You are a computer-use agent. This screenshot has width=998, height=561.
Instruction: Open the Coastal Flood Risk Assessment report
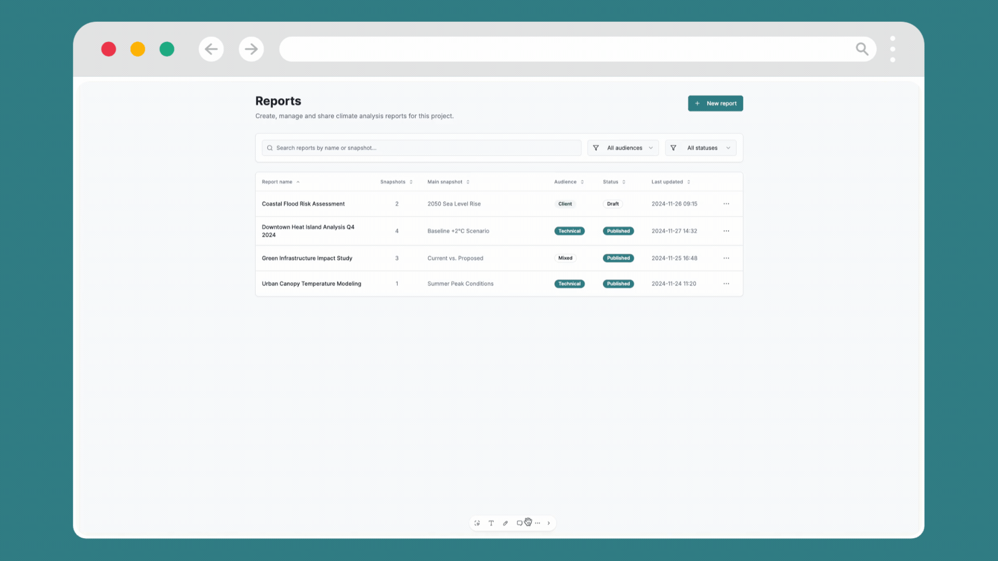pos(303,204)
